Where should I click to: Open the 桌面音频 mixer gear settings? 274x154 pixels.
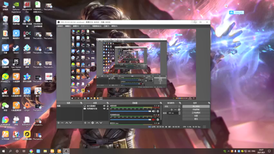point(158,111)
